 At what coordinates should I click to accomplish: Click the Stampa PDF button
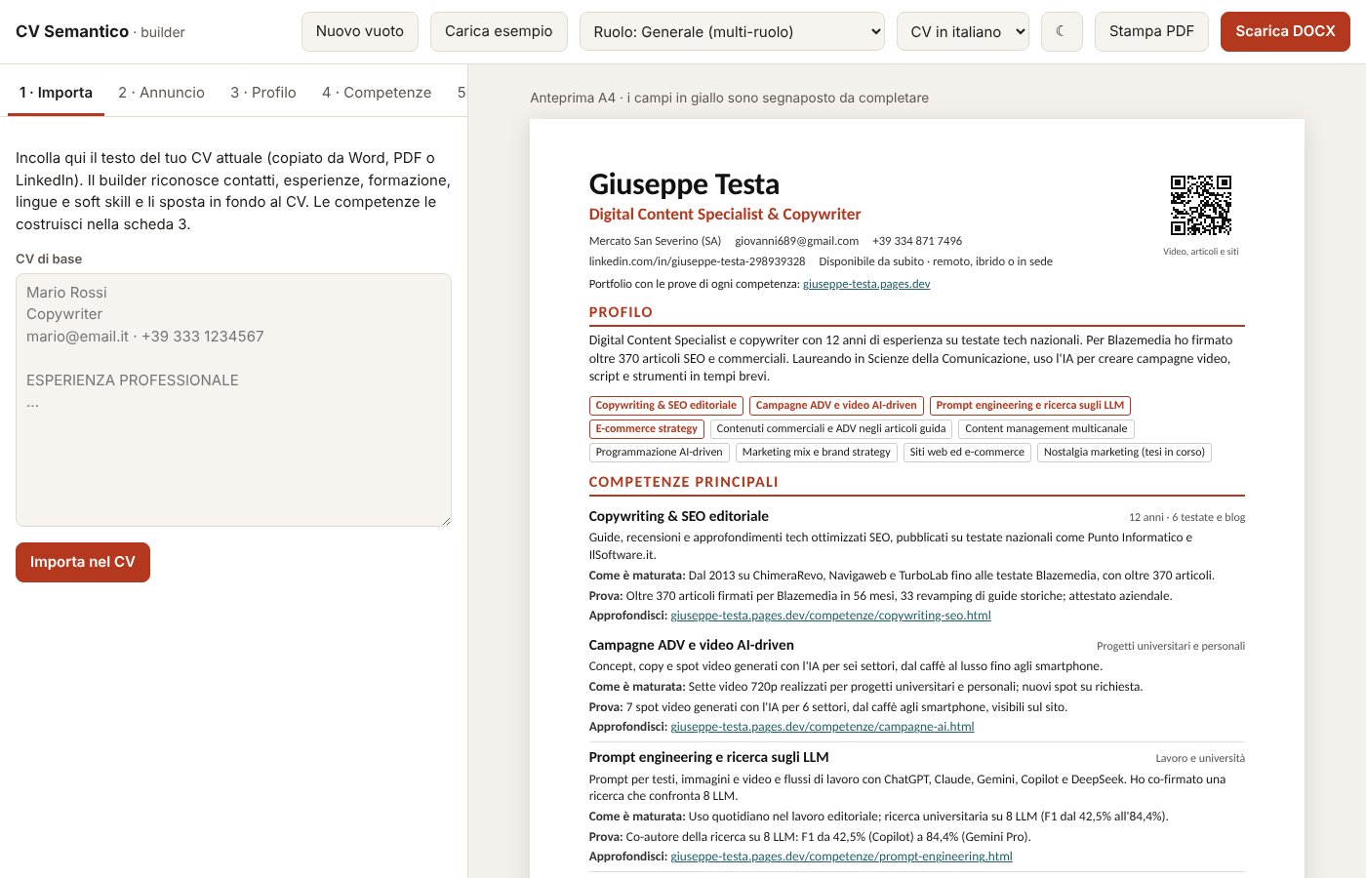[x=1151, y=31]
